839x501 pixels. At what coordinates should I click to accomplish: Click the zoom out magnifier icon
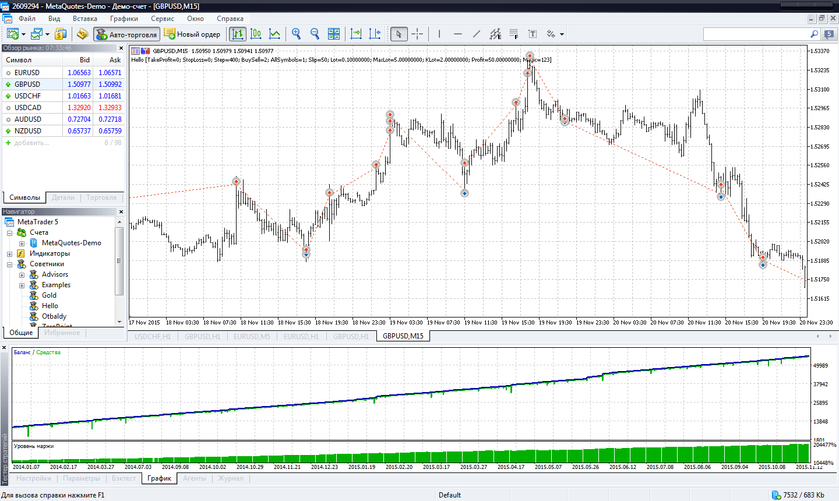[315, 34]
